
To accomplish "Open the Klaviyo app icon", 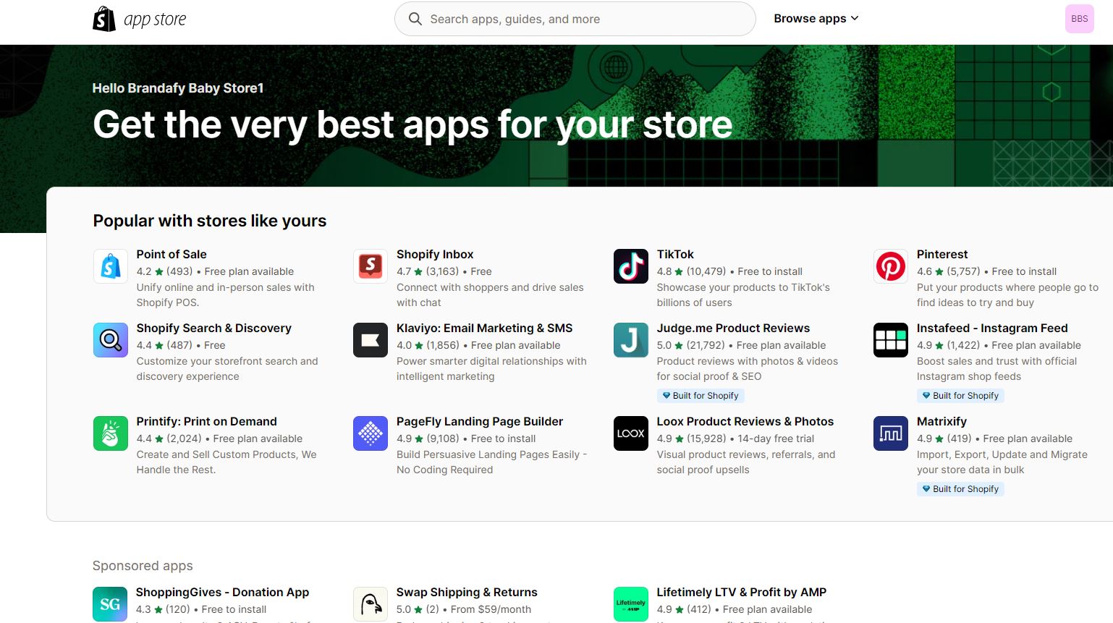I will pos(371,340).
